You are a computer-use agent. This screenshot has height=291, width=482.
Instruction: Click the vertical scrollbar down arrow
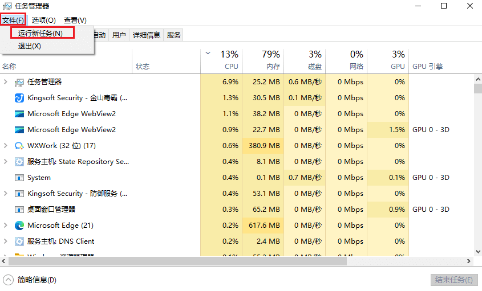[x=478, y=251]
